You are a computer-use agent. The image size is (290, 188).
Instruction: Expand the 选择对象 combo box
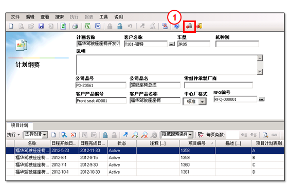click(x=44, y=135)
